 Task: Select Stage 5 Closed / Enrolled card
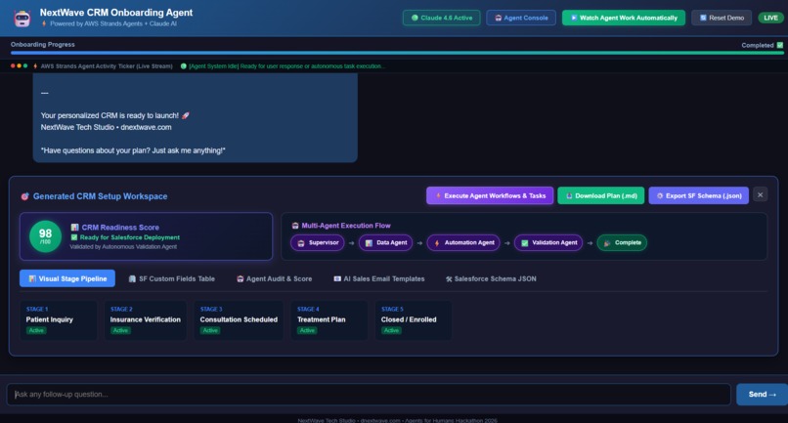(414, 320)
